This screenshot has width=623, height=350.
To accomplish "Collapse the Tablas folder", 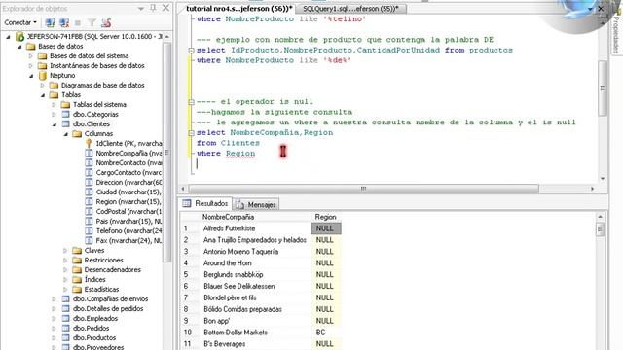I will pyautogui.click(x=43, y=95).
